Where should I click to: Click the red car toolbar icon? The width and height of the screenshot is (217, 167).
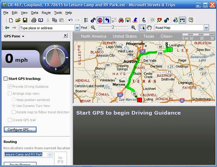(121, 20)
